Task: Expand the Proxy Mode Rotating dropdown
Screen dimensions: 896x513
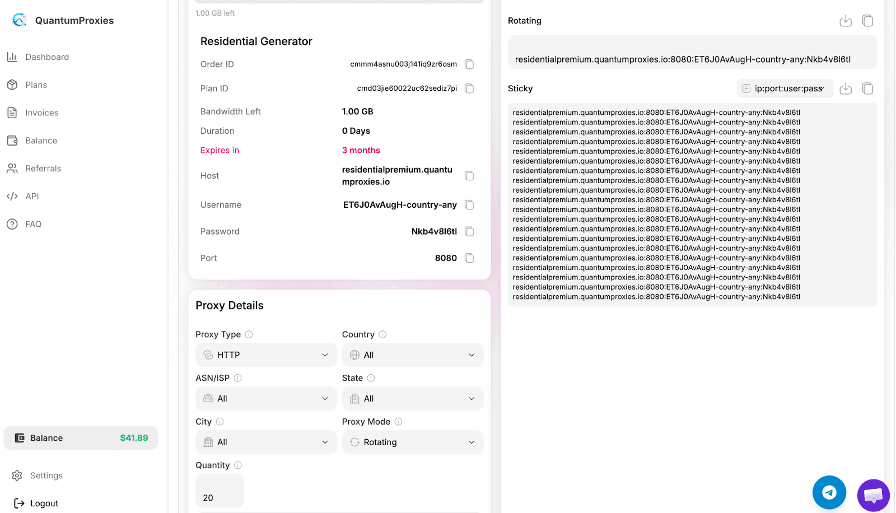Action: point(413,442)
